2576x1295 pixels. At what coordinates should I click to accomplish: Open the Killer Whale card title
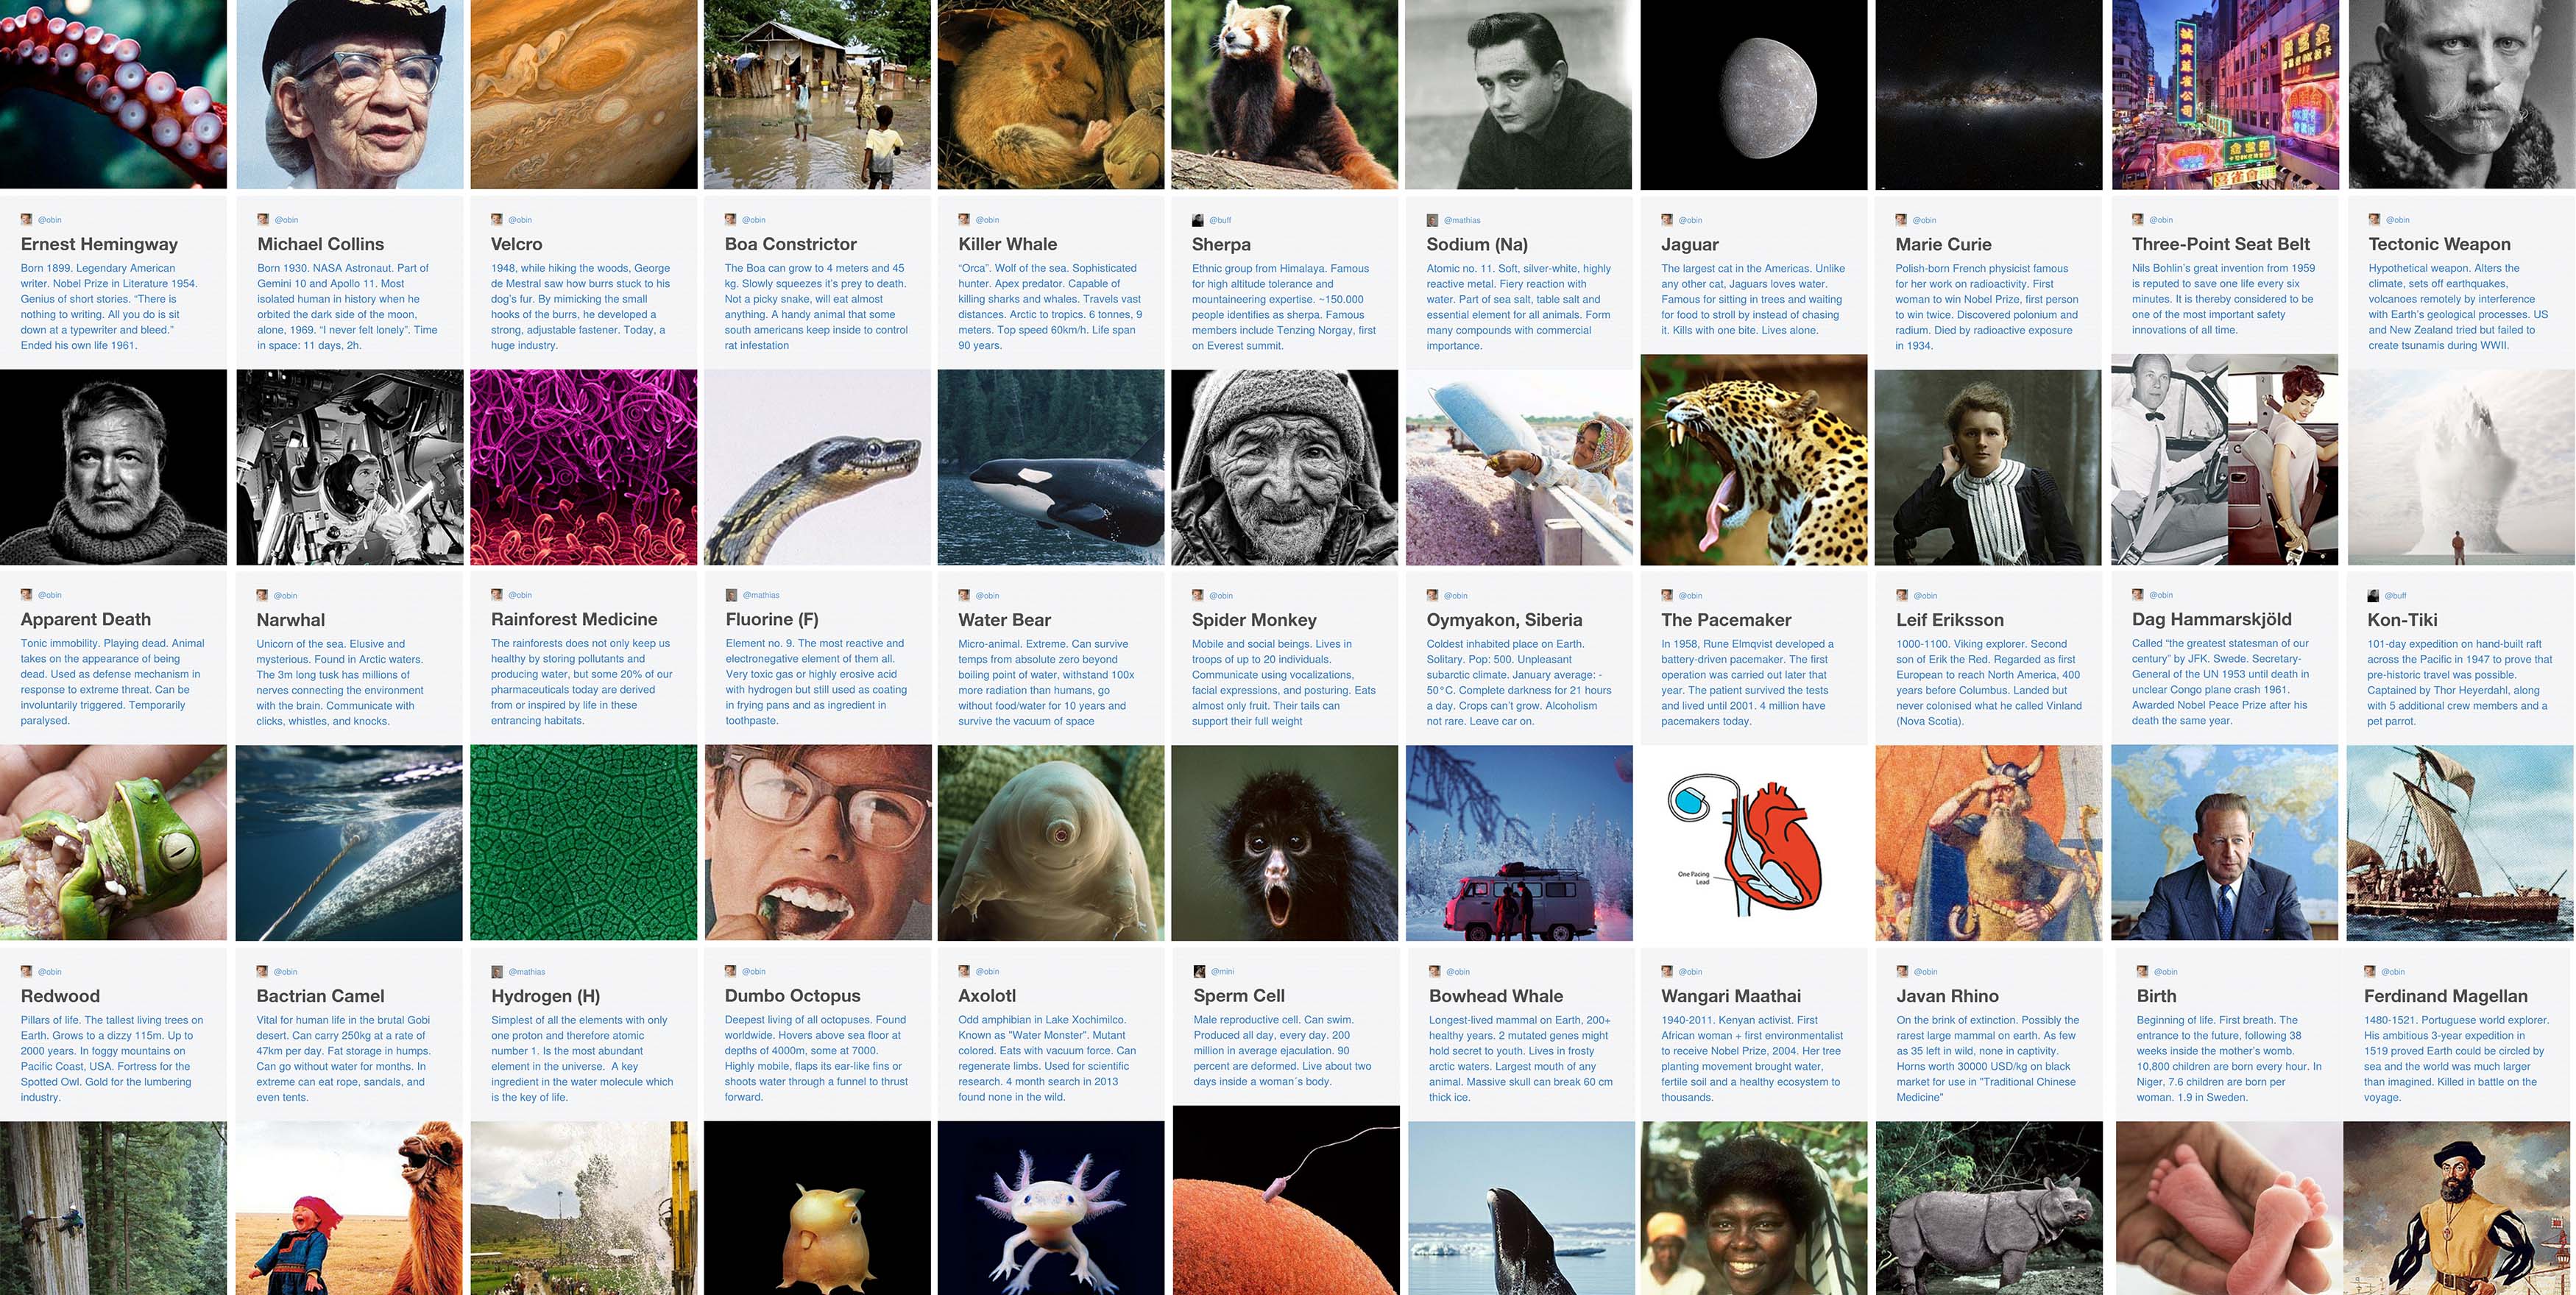point(1007,244)
